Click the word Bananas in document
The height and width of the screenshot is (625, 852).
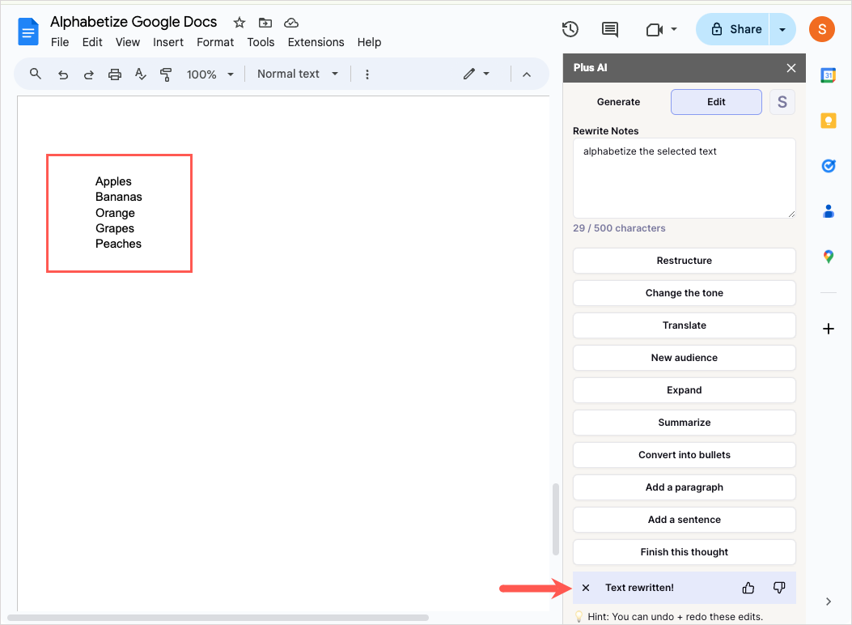pos(118,197)
